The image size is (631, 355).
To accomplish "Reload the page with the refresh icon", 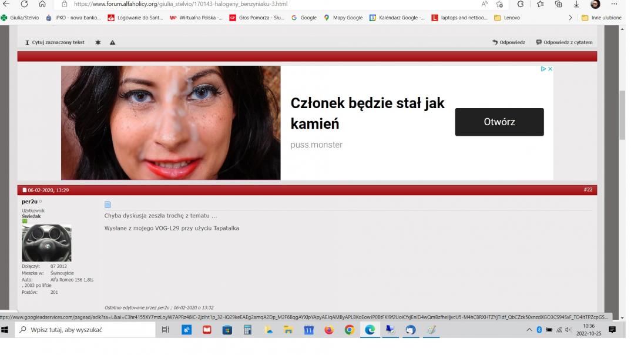I will pos(24,4).
